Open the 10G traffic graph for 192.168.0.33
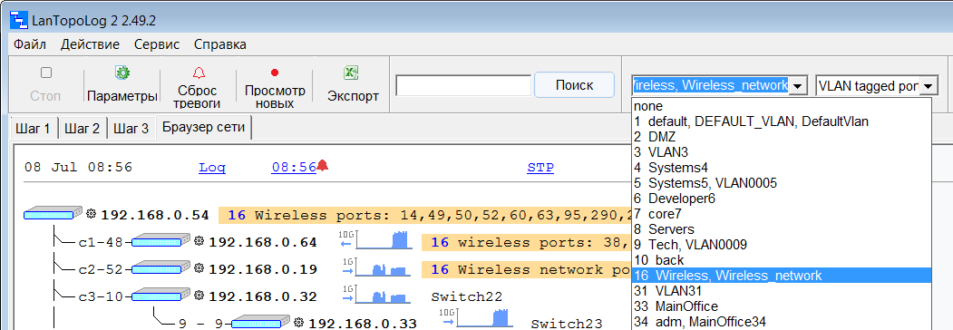Image resolution: width=953 pixels, height=330 pixels. tap(475, 318)
